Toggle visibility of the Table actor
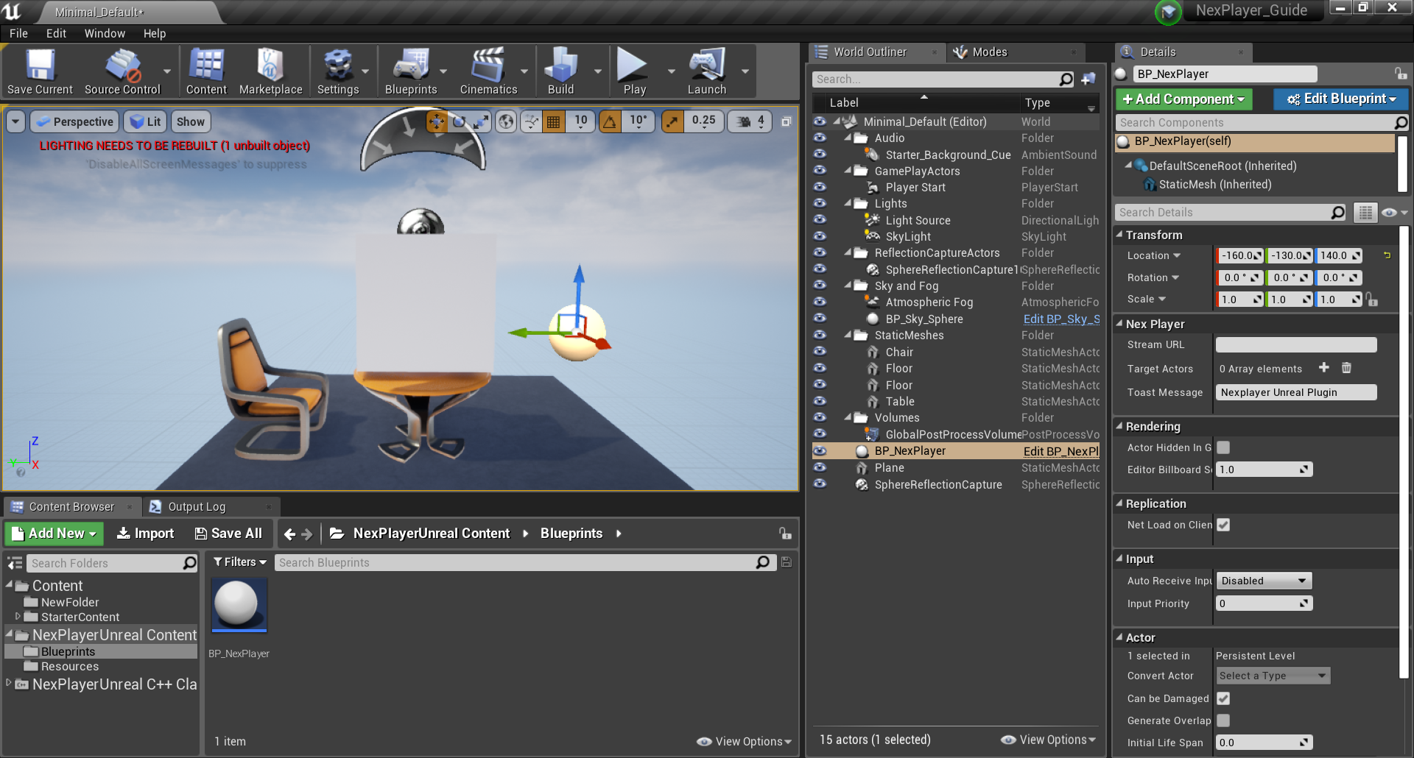 (x=820, y=401)
